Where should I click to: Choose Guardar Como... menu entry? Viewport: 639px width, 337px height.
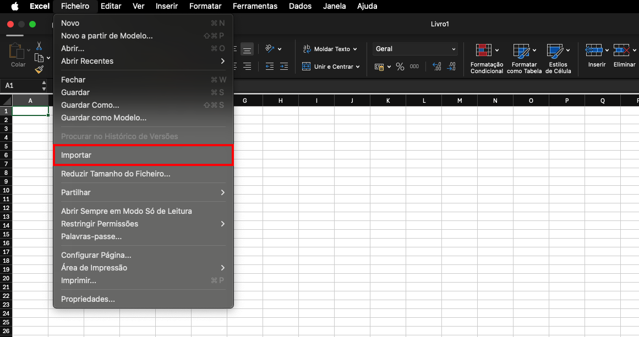(x=90, y=105)
